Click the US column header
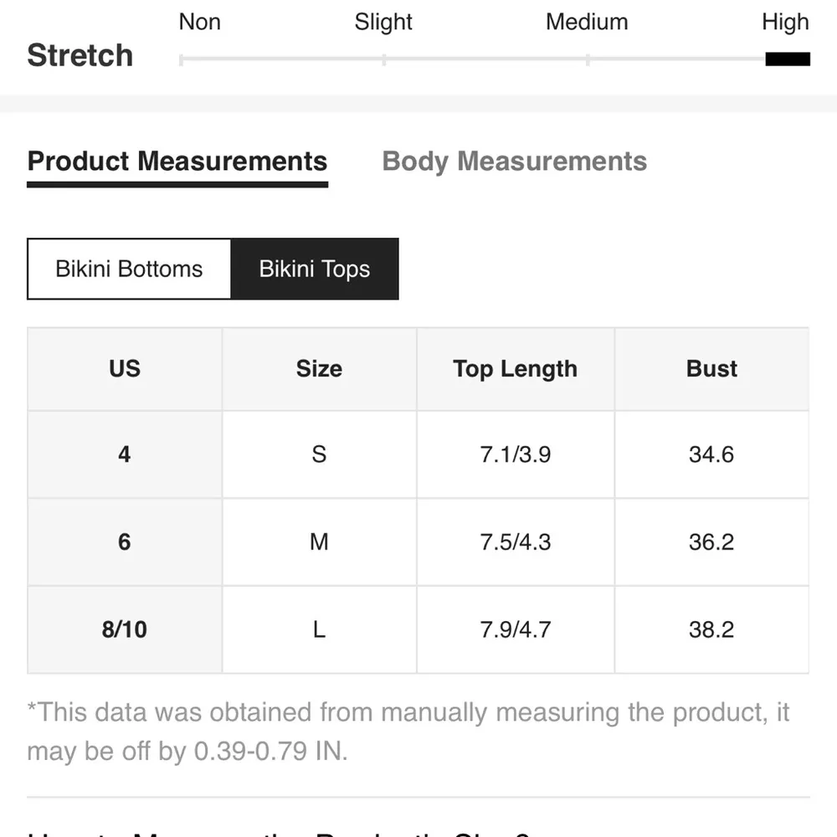The height and width of the screenshot is (837, 837). click(x=125, y=369)
